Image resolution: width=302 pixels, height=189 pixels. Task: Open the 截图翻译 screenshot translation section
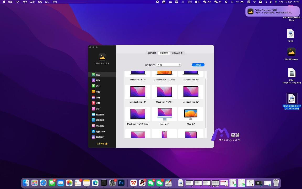click(102, 114)
